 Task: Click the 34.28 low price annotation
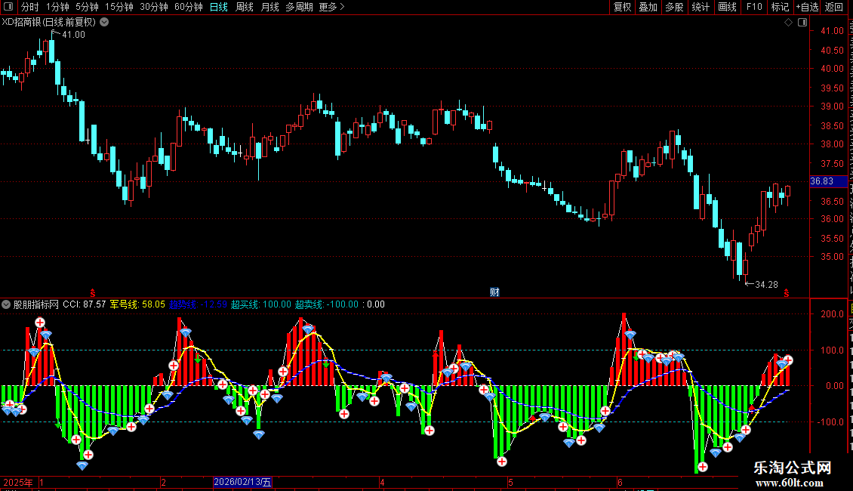[x=766, y=285]
